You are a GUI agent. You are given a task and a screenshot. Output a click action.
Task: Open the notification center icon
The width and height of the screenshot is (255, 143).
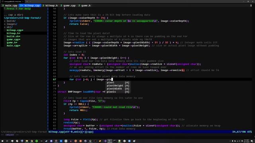[x=252, y=141]
